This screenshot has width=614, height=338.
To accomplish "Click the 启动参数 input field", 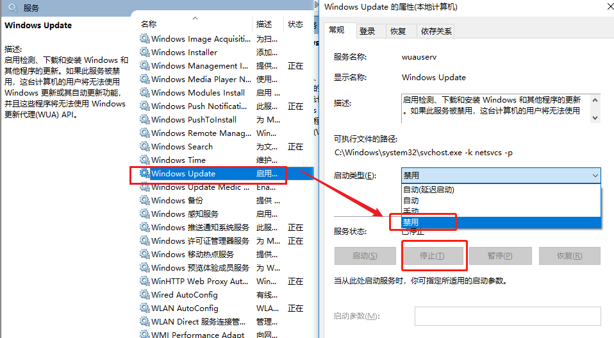I will point(508,316).
